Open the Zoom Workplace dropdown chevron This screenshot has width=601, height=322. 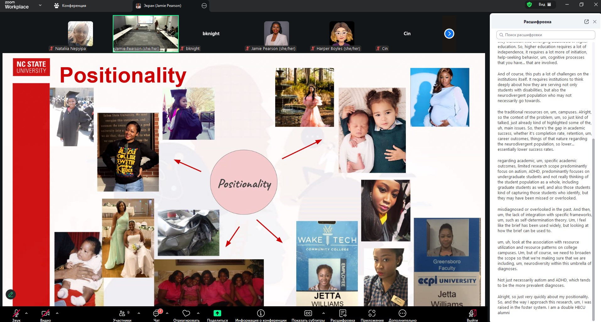pos(40,5)
